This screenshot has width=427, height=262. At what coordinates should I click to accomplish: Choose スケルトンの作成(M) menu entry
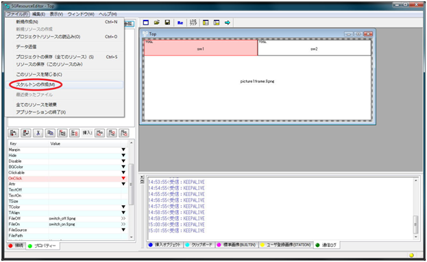64,84
